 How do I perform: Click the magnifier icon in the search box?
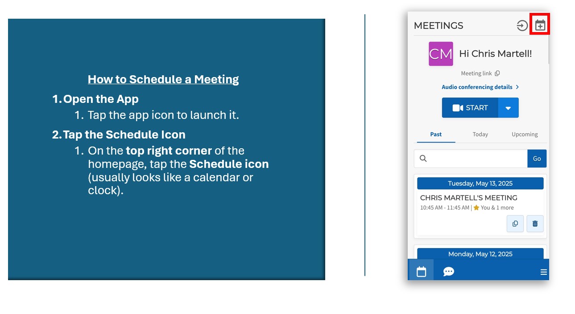click(423, 159)
